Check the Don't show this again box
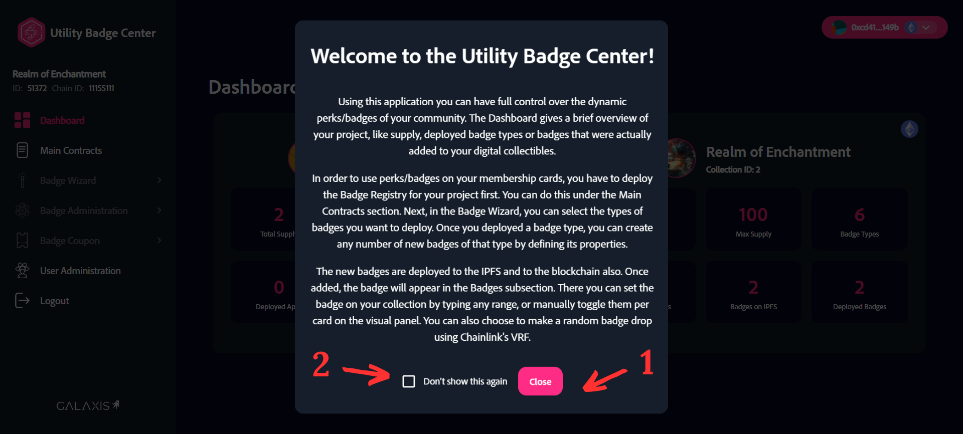The width and height of the screenshot is (963, 434). click(x=409, y=381)
